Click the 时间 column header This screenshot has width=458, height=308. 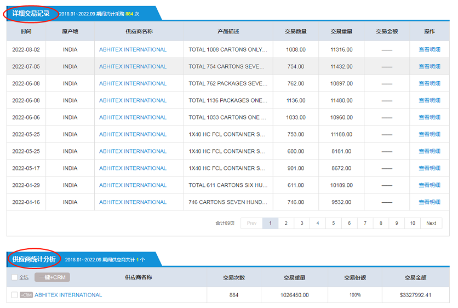pos(26,32)
